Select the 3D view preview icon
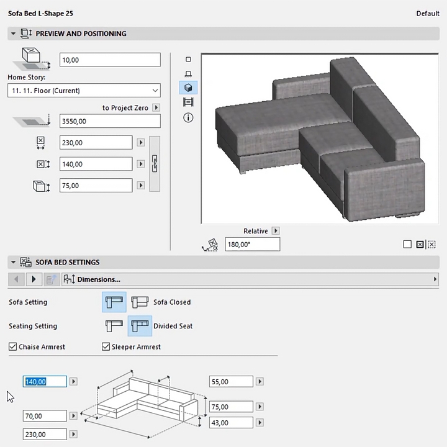Viewport: 447px width, 447px height. [188, 88]
